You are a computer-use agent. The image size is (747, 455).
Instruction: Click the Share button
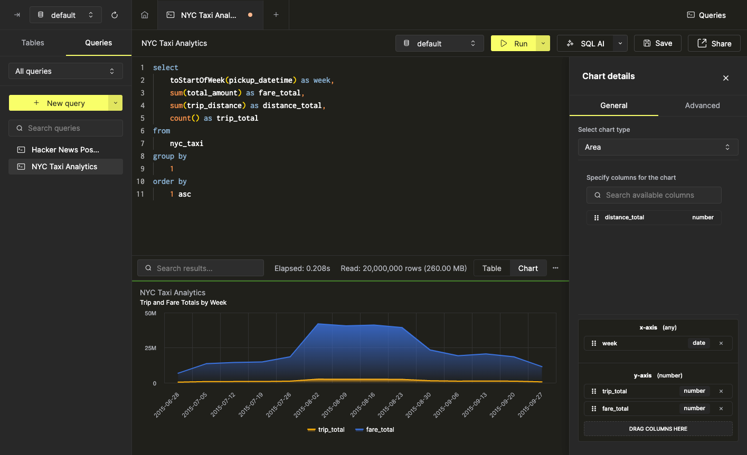714,44
